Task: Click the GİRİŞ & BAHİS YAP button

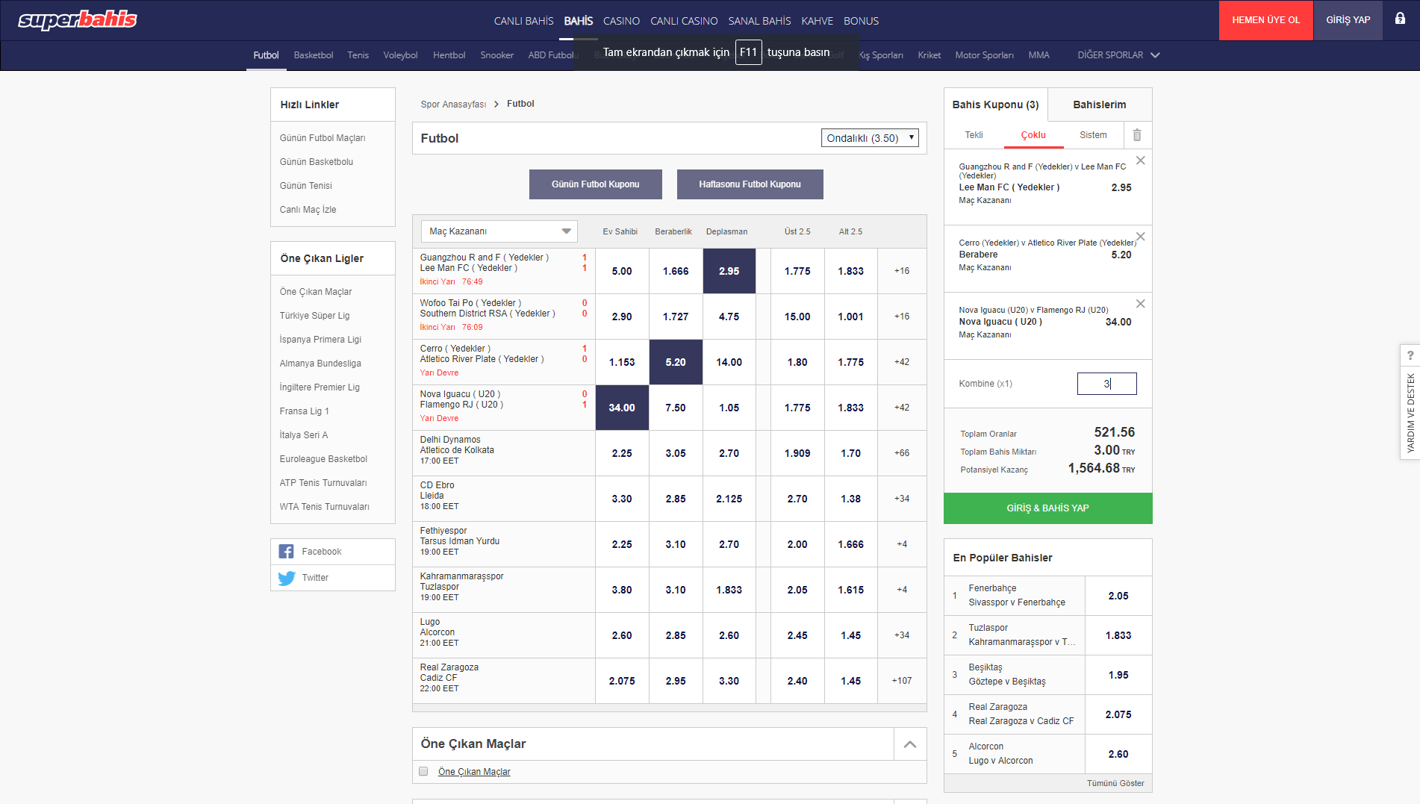Action: (1047, 508)
